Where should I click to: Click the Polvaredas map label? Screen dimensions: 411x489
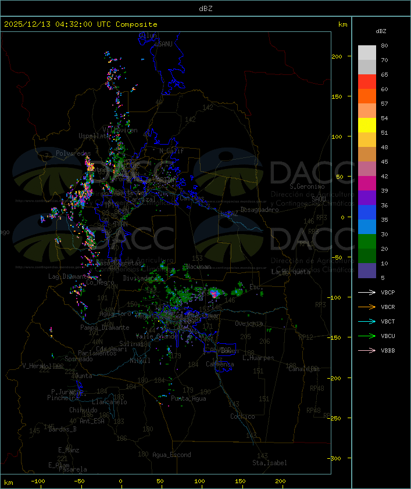(x=73, y=153)
